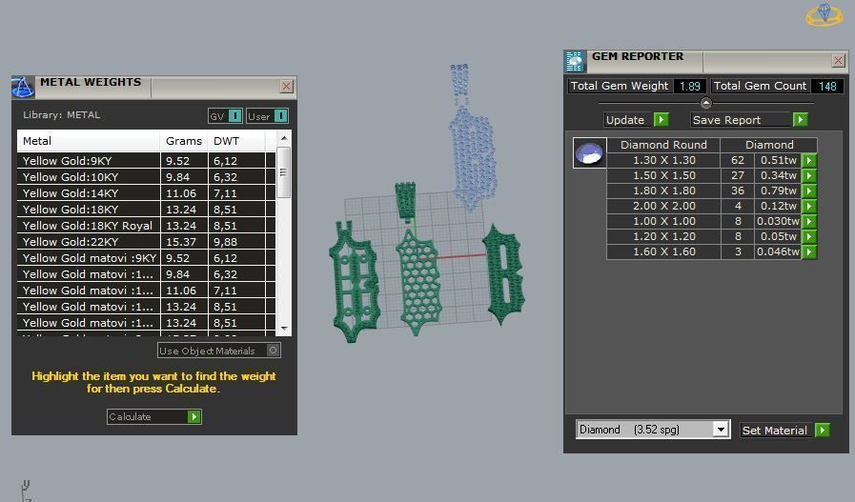Close the Metal Weights panel
Image resolution: width=855 pixels, height=502 pixels.
click(x=286, y=86)
